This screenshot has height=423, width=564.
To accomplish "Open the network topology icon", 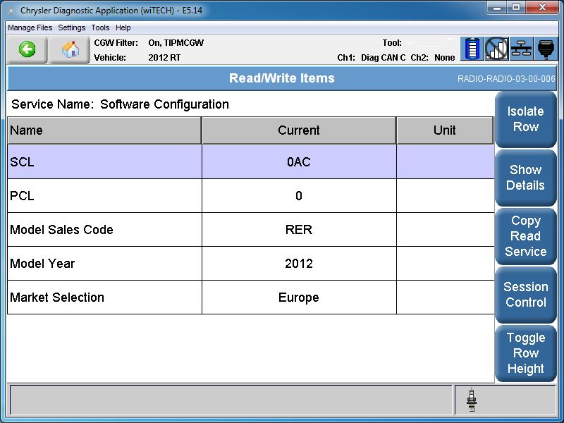I will 522,49.
